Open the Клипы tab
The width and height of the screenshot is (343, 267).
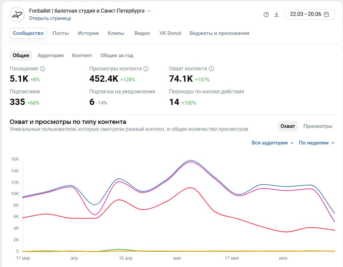click(x=116, y=33)
